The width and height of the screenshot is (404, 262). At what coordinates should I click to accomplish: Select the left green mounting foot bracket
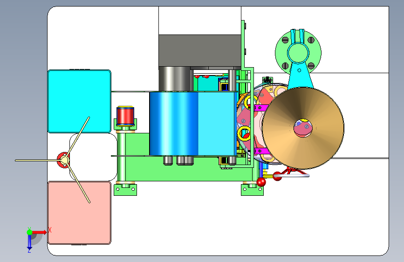click(x=125, y=190)
